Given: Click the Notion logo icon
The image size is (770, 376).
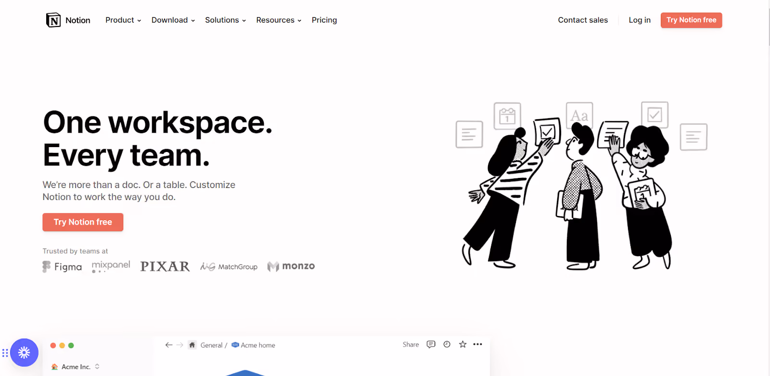Looking at the screenshot, I should [x=53, y=20].
